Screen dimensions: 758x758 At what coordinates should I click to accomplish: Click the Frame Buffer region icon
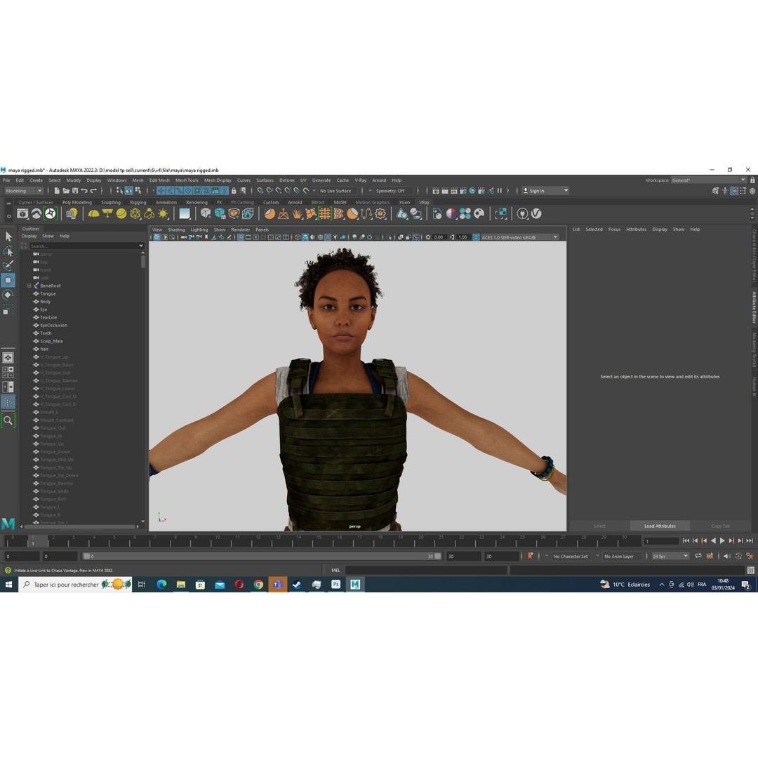tap(501, 213)
